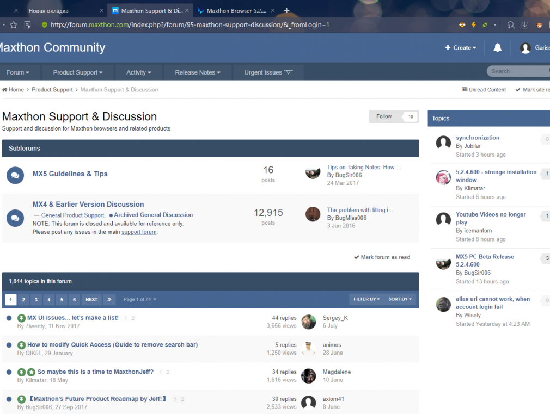Screen dimensions: 550x414
Task: Click the star featured icon on MaxthonJeff topic
Action: tap(31, 372)
